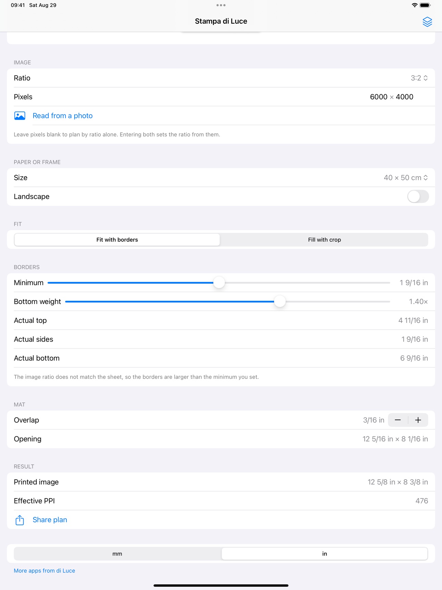
Task: Check the Wi-Fi status icon
Action: click(x=415, y=5)
